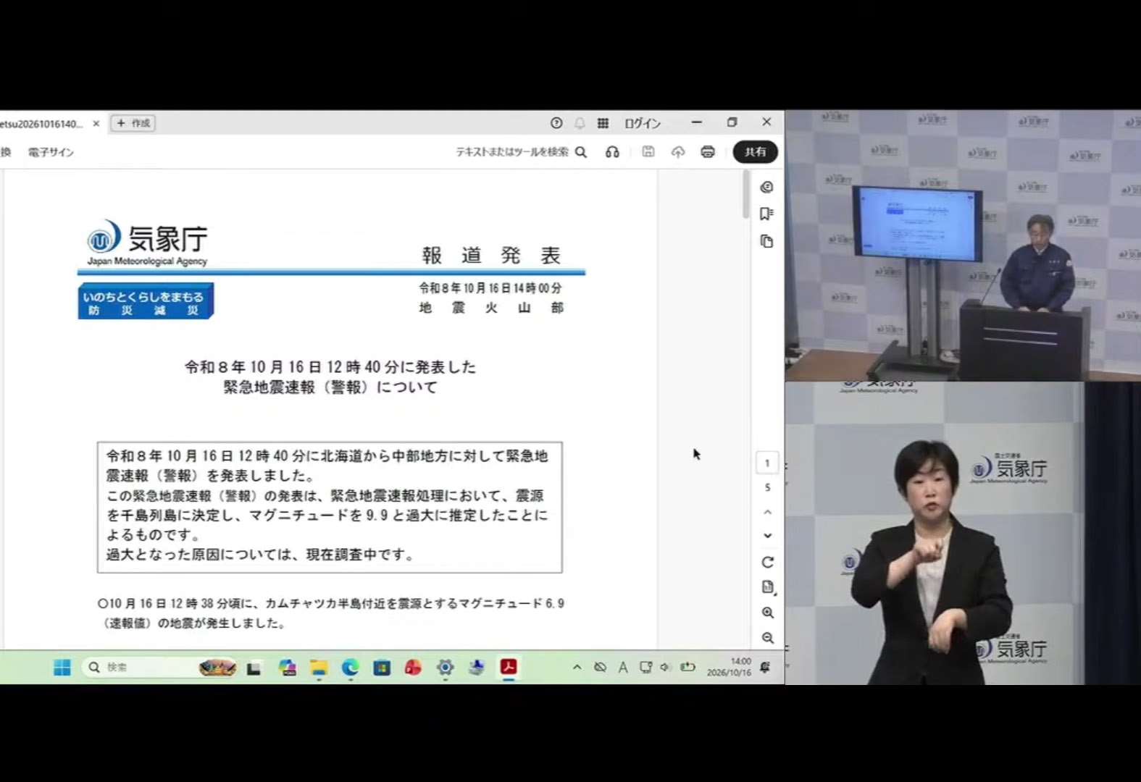Open the volume speaker icon in tray

pos(665,668)
